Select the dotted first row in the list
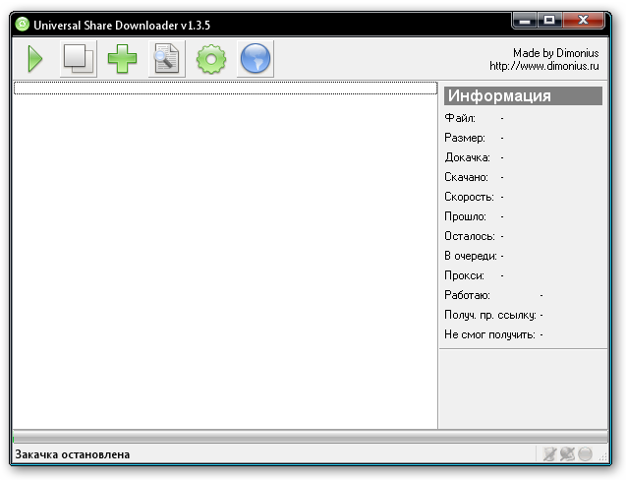The height and width of the screenshot is (480, 626). (x=224, y=89)
